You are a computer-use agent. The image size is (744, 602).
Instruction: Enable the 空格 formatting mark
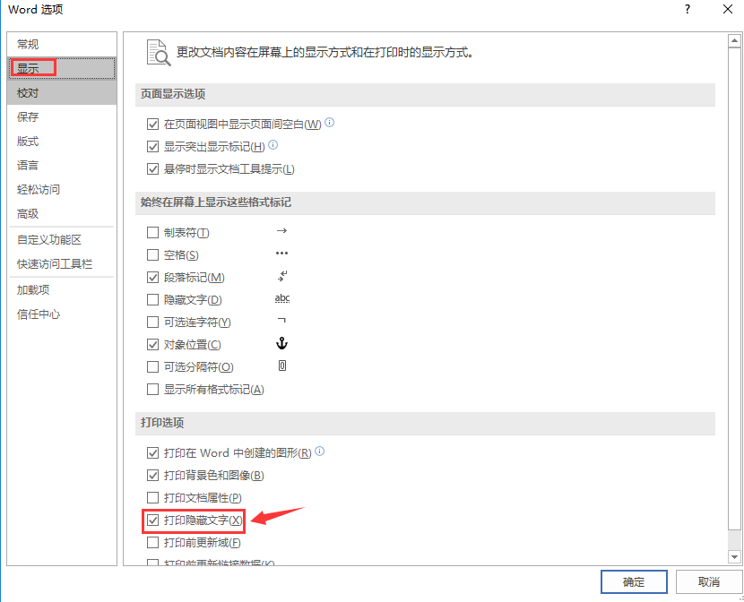[152, 255]
